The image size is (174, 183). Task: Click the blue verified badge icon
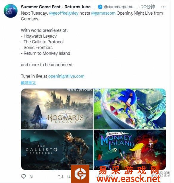point(100,7)
